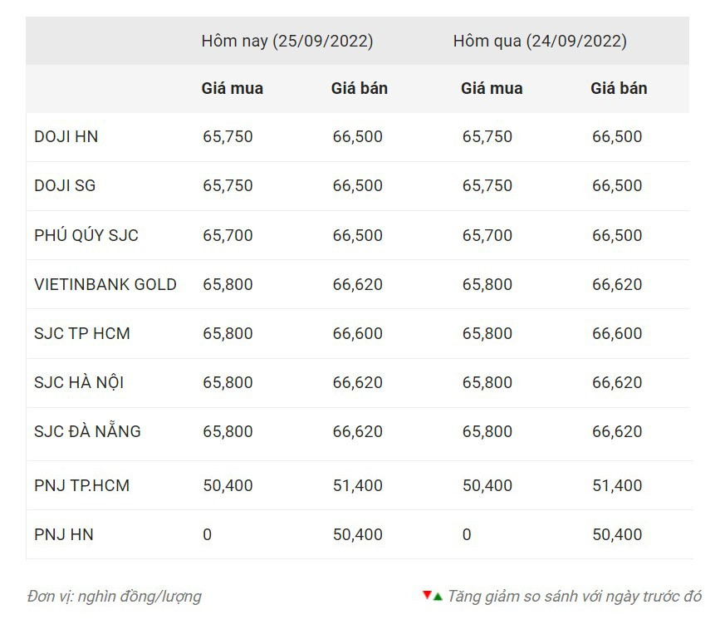This screenshot has width=720, height=639.
Task: Click the VIETINBANK GOLD row label
Action: pos(105,284)
